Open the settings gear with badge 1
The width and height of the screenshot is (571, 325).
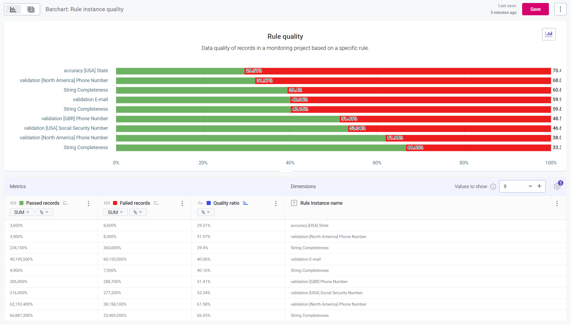pos(557,186)
